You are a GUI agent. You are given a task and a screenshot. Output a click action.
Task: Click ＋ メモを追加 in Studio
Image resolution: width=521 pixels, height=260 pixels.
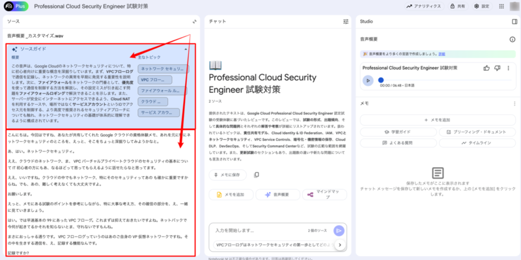pos(438,120)
